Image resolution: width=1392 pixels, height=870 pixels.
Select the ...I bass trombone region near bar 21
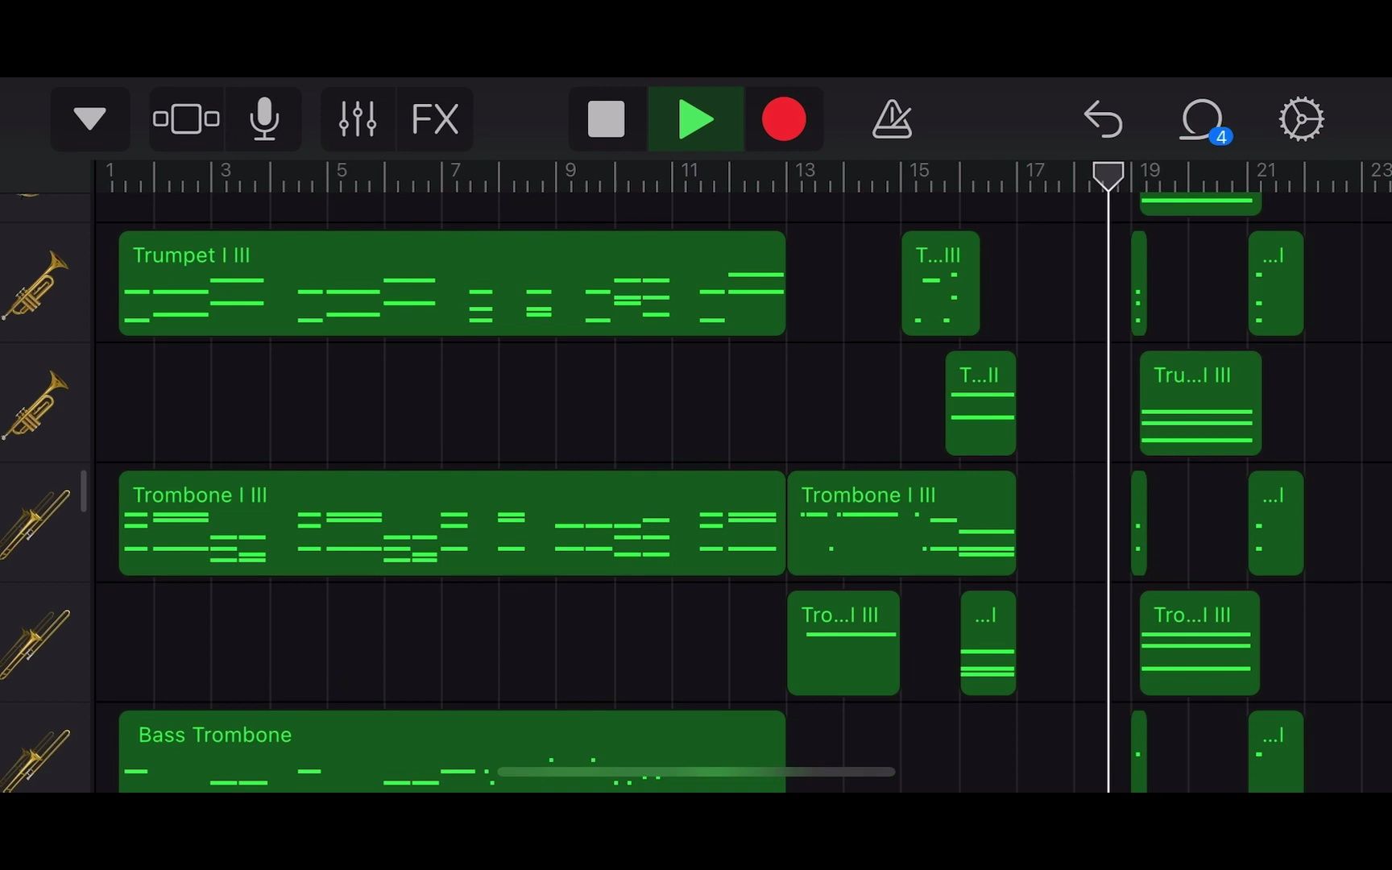[1276, 752]
